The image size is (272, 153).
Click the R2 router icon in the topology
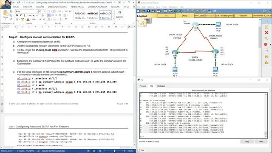(195, 25)
